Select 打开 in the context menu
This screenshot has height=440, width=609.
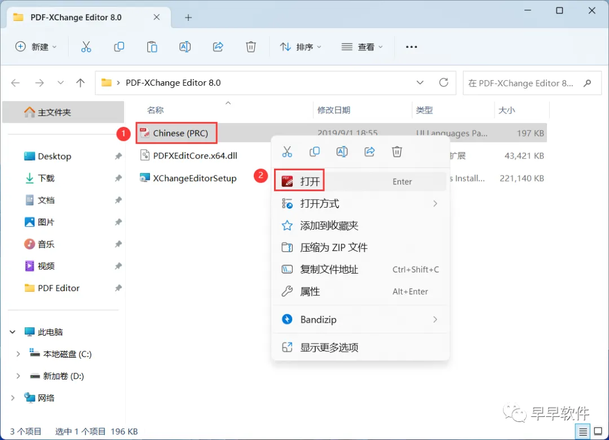click(360, 182)
